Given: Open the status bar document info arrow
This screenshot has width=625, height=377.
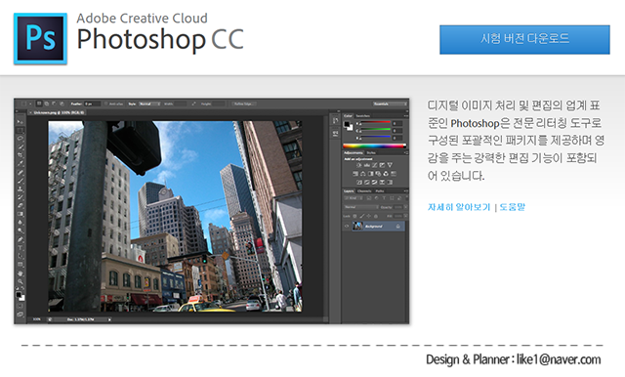Looking at the screenshot, I should click(x=109, y=319).
